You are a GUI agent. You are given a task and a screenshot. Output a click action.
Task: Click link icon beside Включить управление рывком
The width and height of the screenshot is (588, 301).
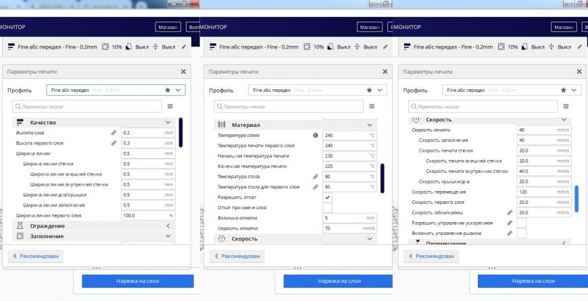pos(510,234)
